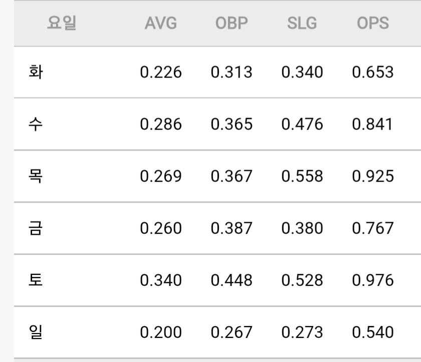Click OPS value 0.925 in 목 row
This screenshot has height=362, width=421.
(x=373, y=176)
